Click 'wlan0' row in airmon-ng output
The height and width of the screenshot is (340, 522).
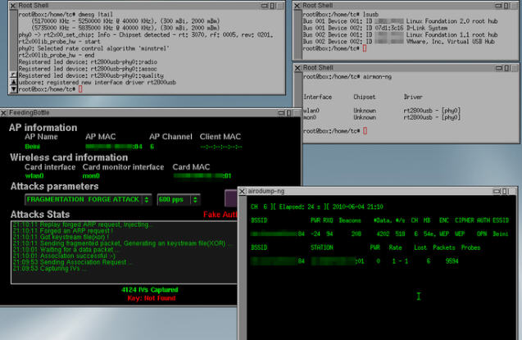click(x=382, y=111)
